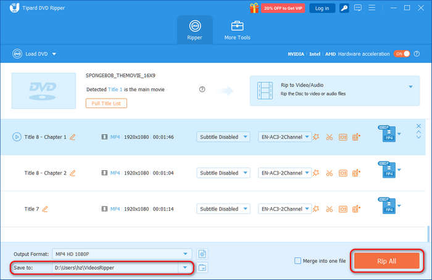Viewport: 432px width, 280px height.
Task: Expand the Save to path dropdown arrow
Action: tap(185, 268)
